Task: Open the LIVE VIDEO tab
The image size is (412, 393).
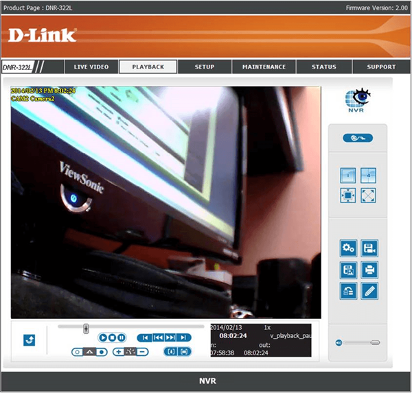Action: pyautogui.click(x=91, y=67)
